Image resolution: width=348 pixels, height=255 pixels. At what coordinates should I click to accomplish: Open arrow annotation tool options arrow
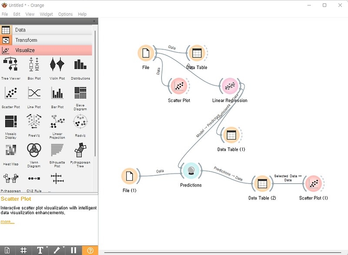(64, 247)
